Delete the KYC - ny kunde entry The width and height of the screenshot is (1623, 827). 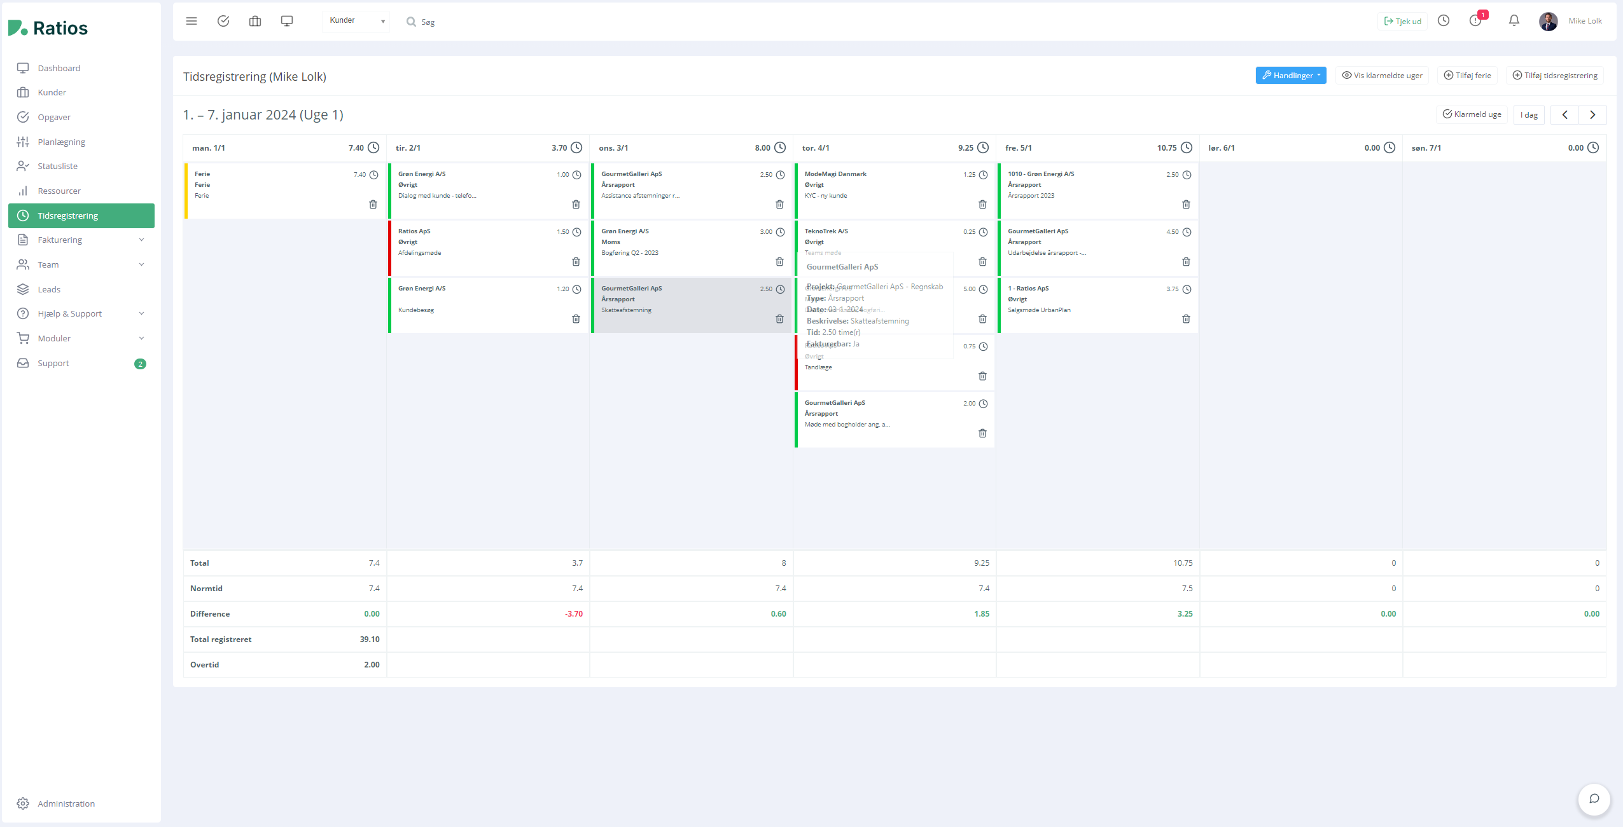pyautogui.click(x=982, y=205)
